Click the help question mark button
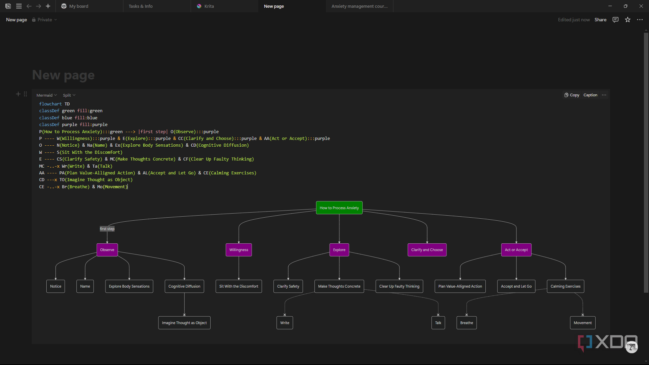This screenshot has height=365, width=649. point(631,347)
